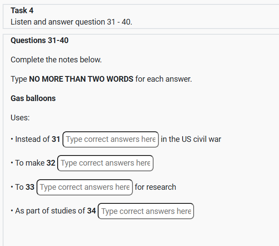Click the "Task 4" heading
The height and width of the screenshot is (246, 279).
(22, 11)
